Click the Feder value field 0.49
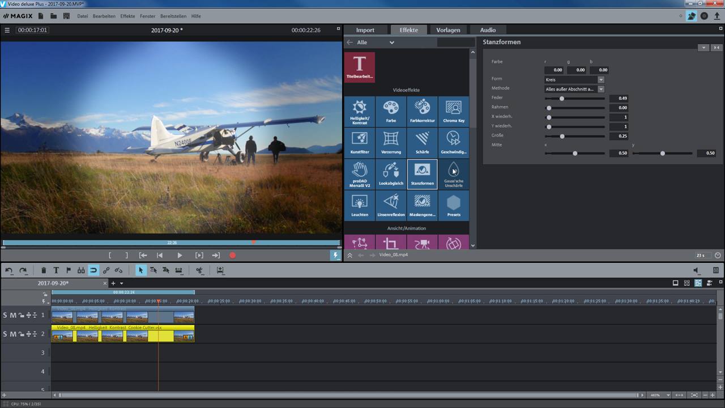The height and width of the screenshot is (408, 725). [x=619, y=99]
